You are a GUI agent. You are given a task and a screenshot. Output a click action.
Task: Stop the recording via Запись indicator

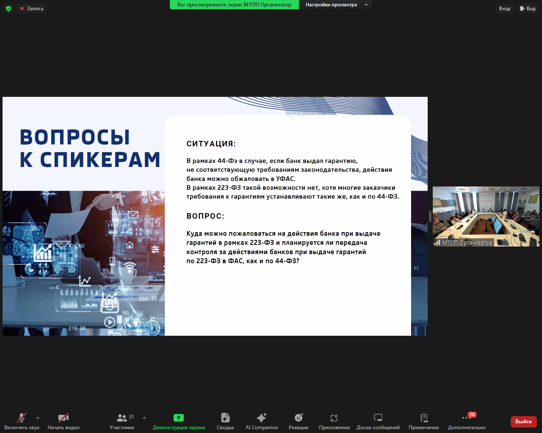pyautogui.click(x=32, y=8)
